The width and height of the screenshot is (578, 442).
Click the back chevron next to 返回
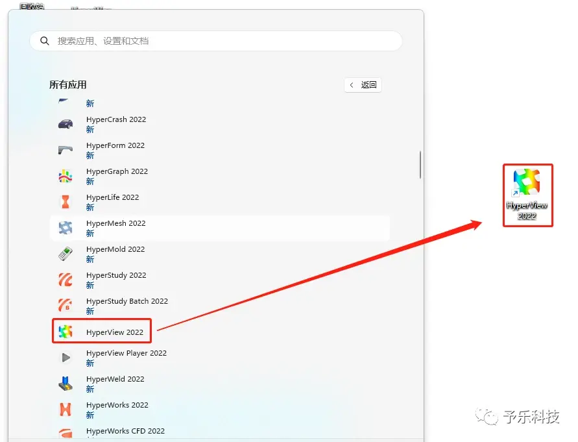click(352, 85)
